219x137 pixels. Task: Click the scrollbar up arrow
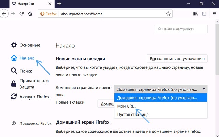pos(217,21)
